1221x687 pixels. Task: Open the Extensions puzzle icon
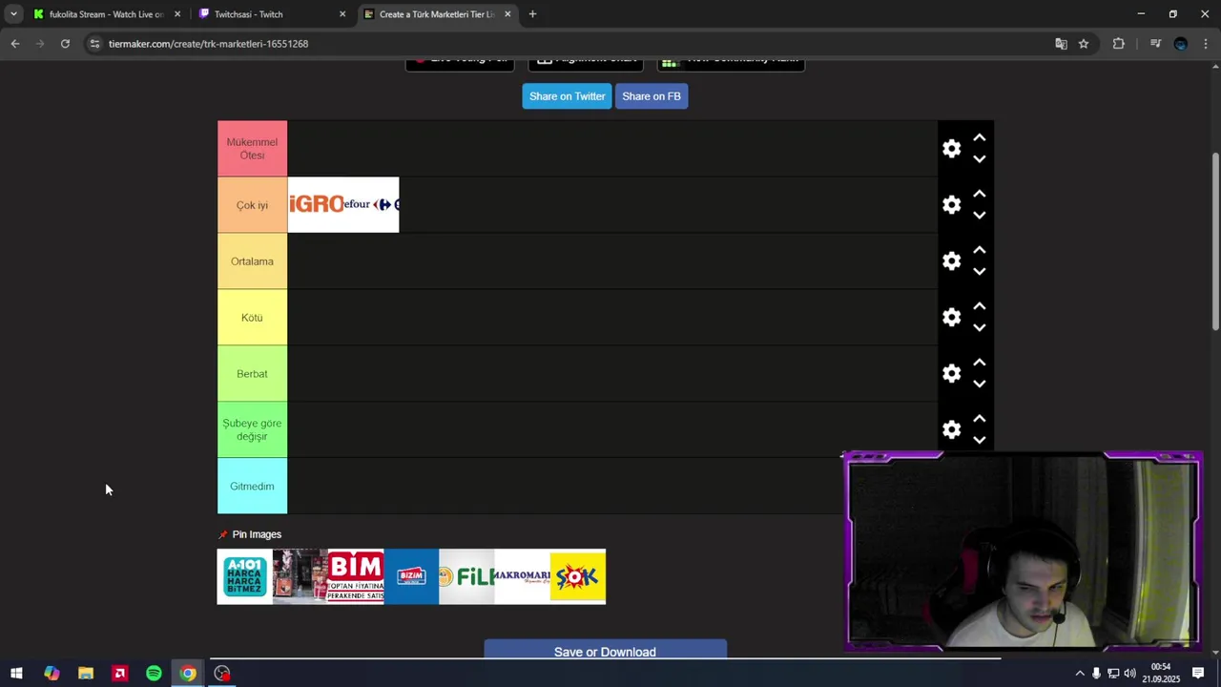tap(1119, 44)
